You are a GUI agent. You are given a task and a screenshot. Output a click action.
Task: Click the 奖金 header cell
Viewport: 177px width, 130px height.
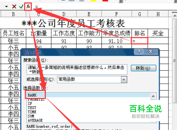[158, 33]
